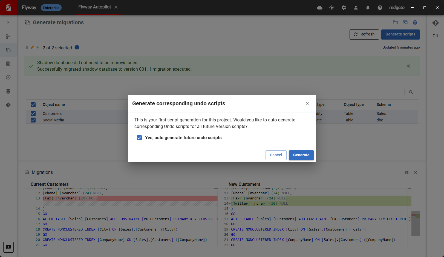Click the Generate scripts button
The height and width of the screenshot is (257, 444).
(400, 34)
